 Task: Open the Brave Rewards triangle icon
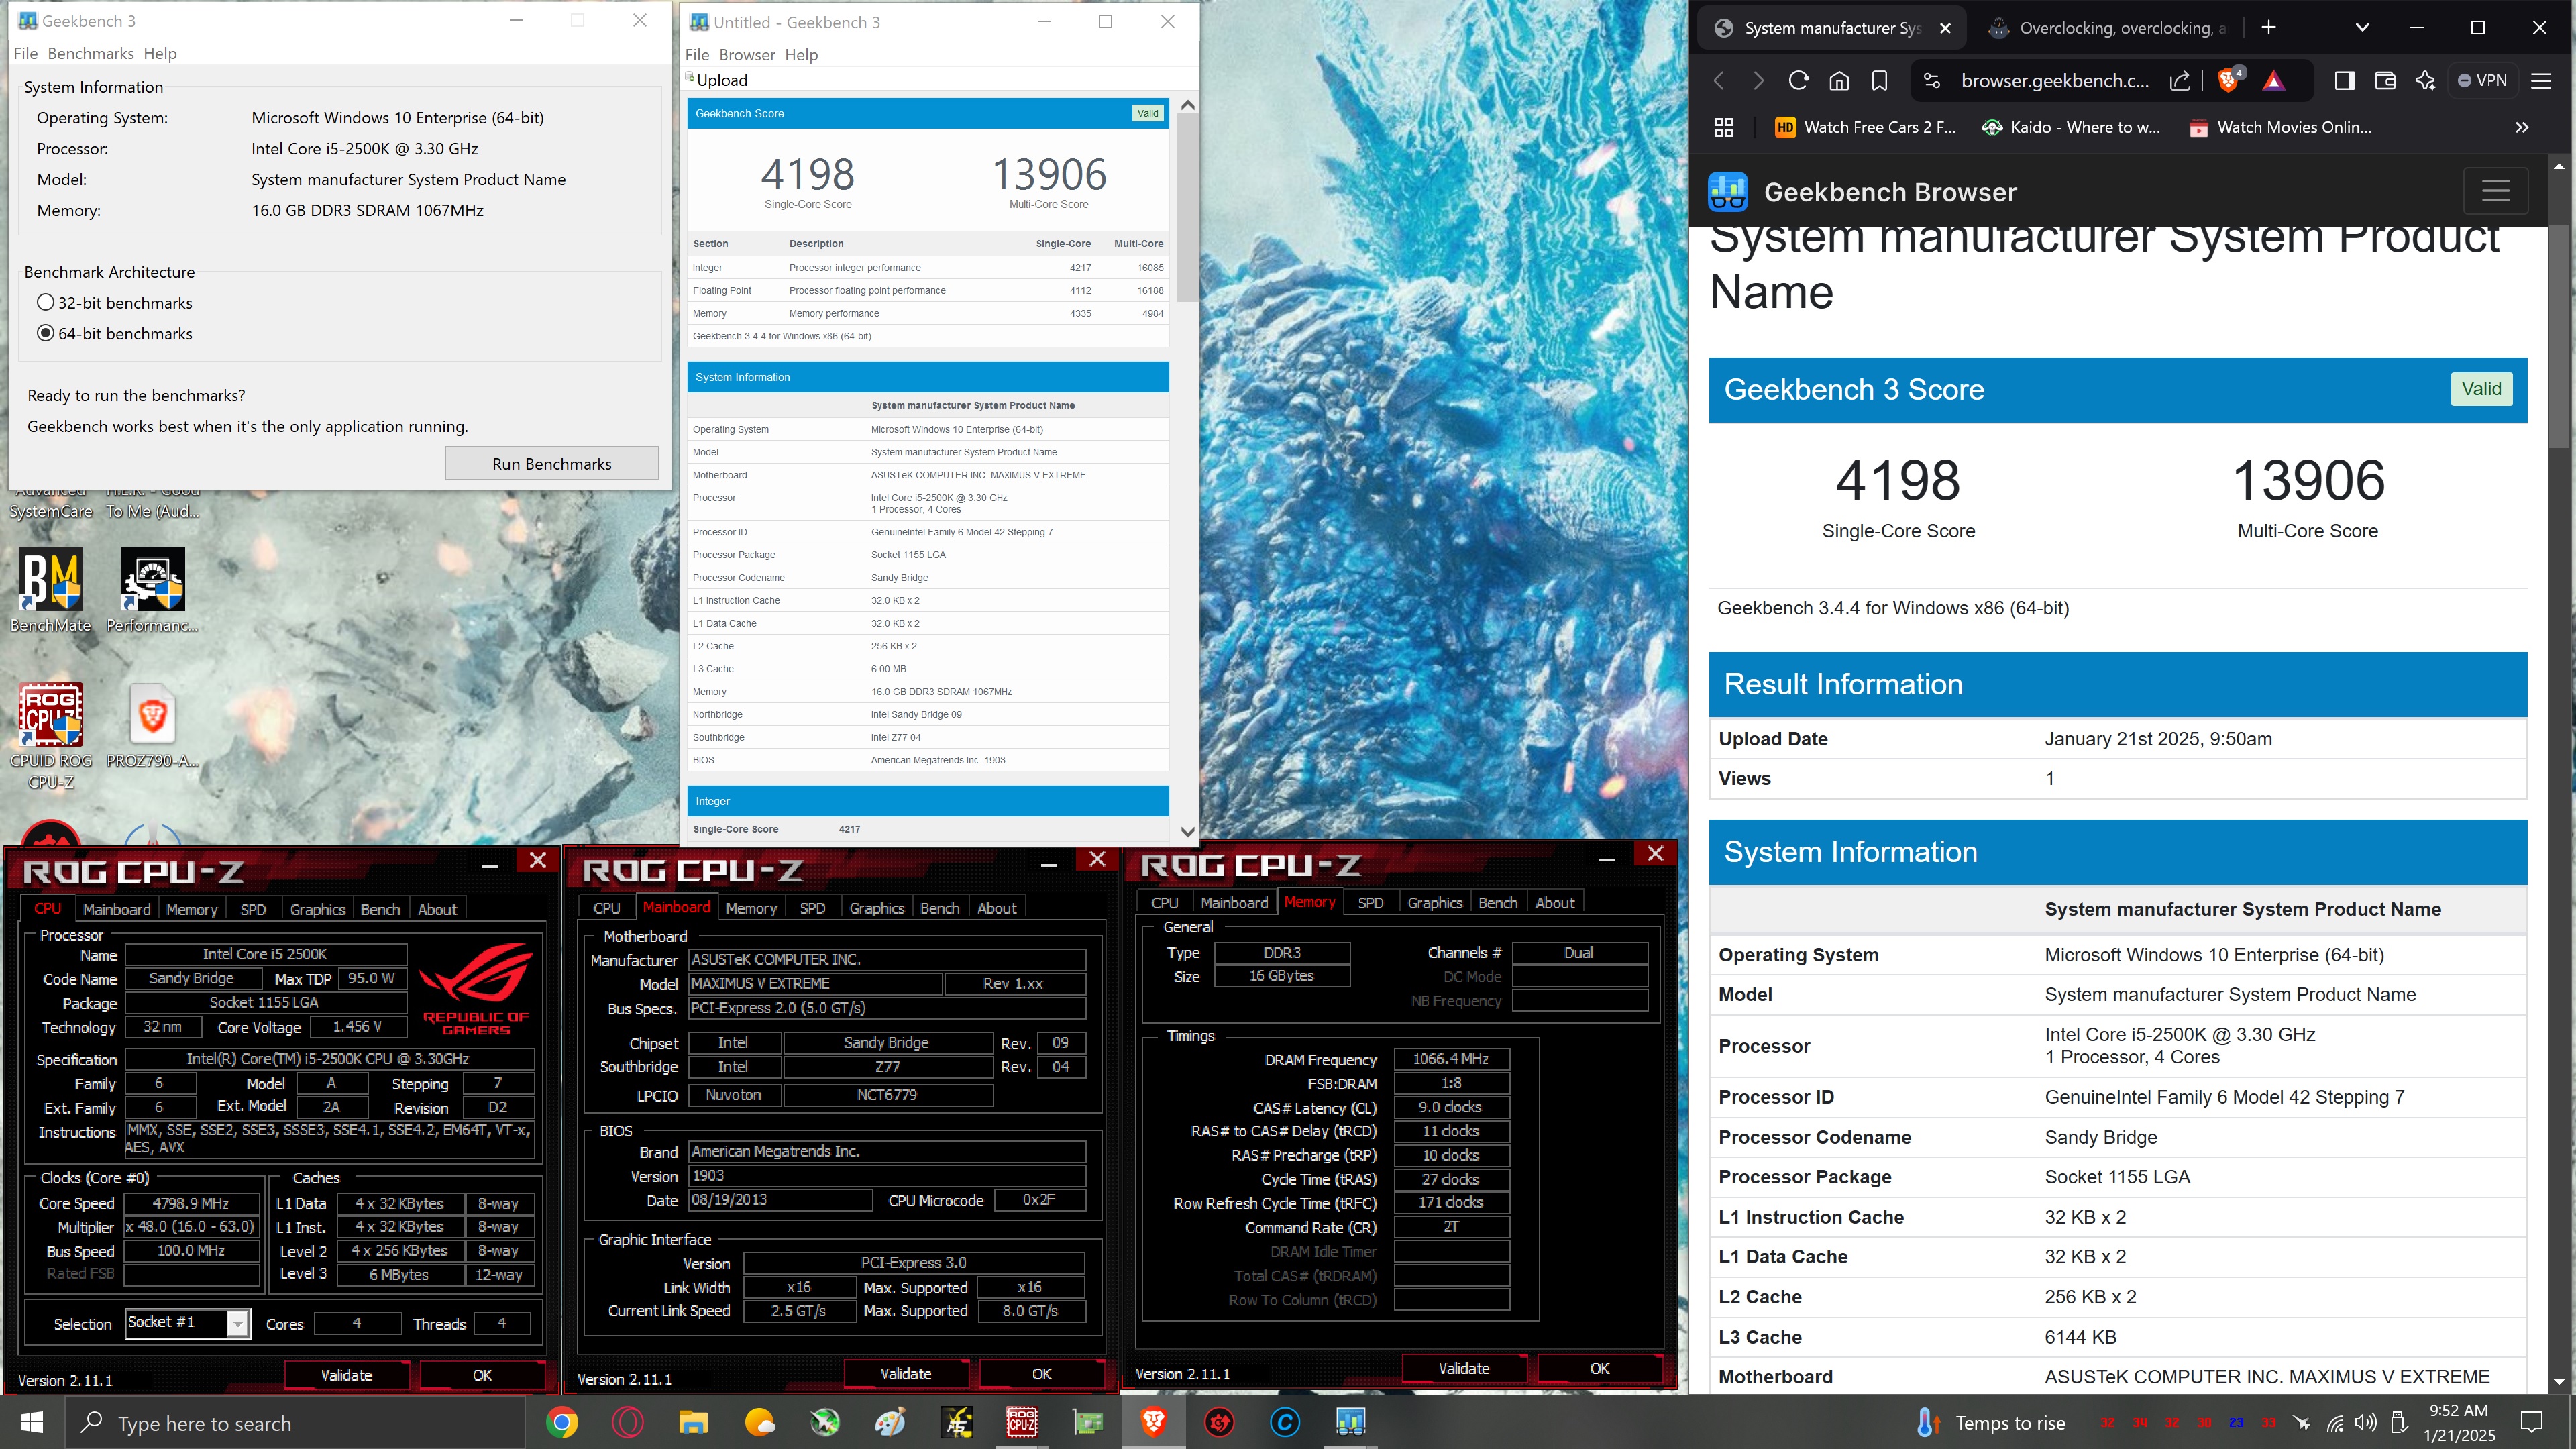click(x=2274, y=81)
